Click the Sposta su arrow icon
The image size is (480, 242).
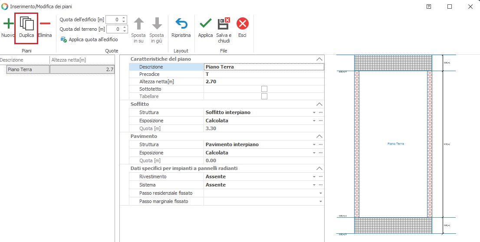point(139,24)
